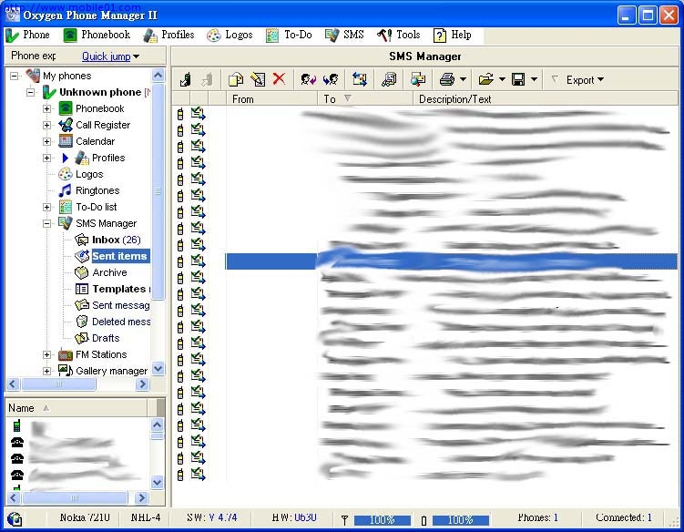Click the Calendar tree icon
Image resolution: width=684 pixels, height=532 pixels.
[x=66, y=141]
